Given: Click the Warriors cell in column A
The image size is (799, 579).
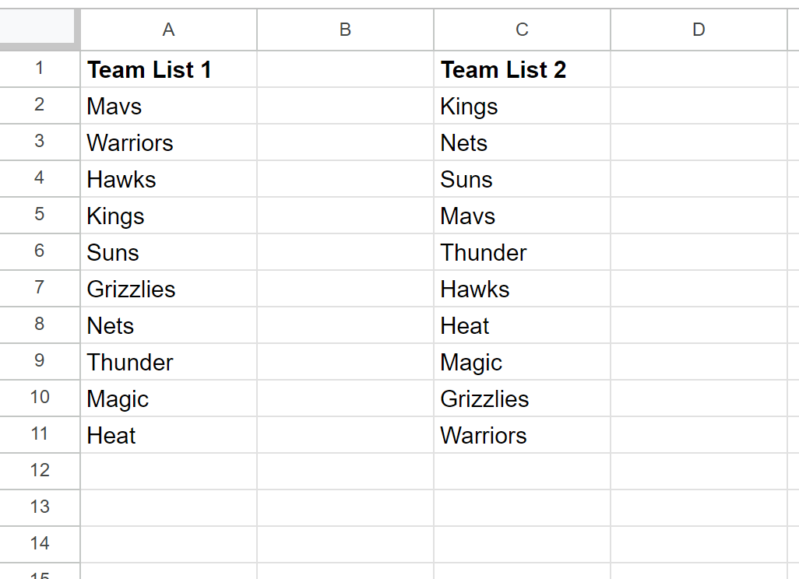Looking at the screenshot, I should point(169,142).
